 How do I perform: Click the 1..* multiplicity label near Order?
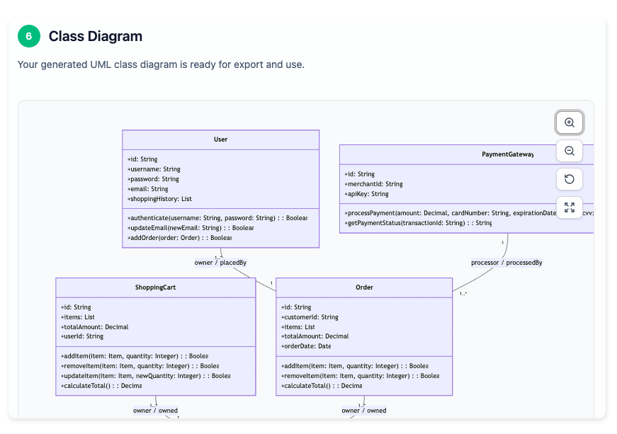tap(463, 292)
